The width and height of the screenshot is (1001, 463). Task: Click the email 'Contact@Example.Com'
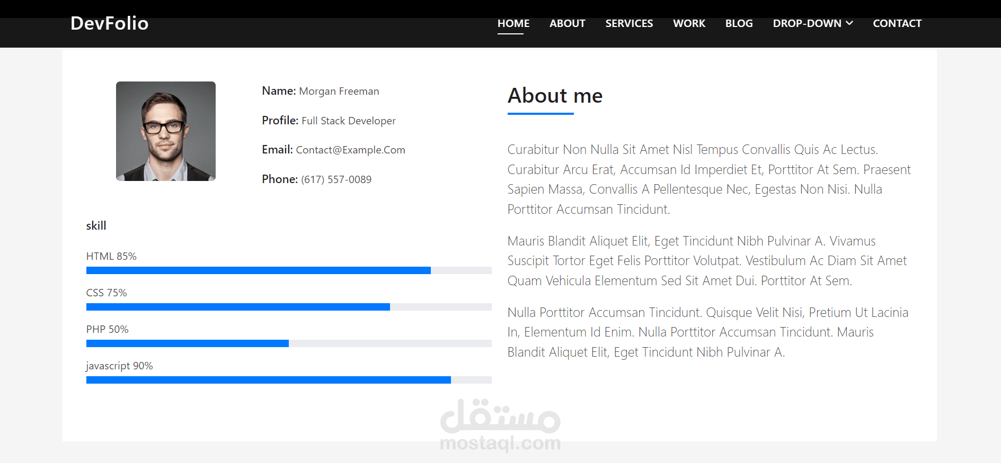coord(350,150)
